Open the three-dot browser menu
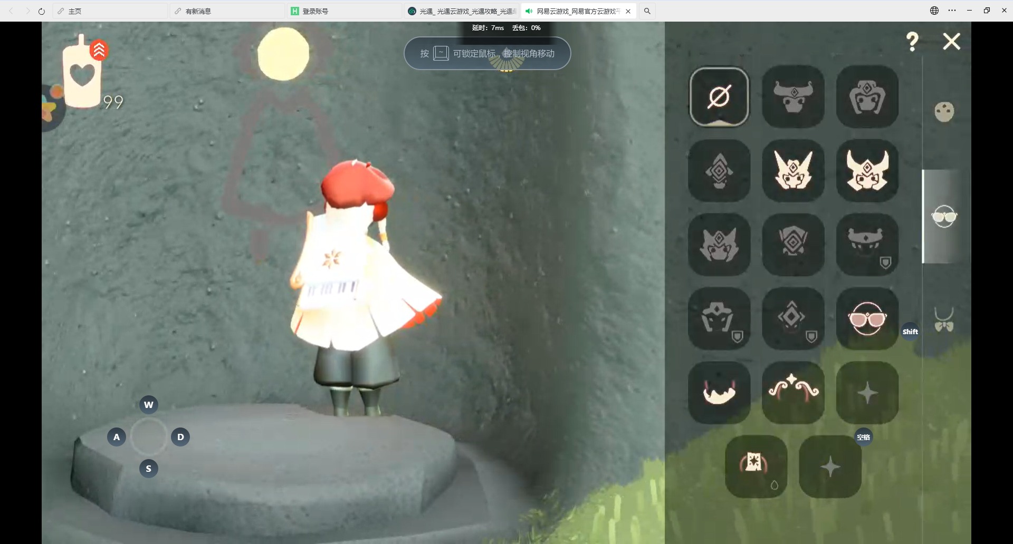Viewport: 1013px width, 544px height. coord(952,11)
